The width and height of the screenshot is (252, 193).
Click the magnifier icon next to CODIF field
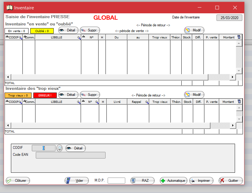tap(60, 148)
